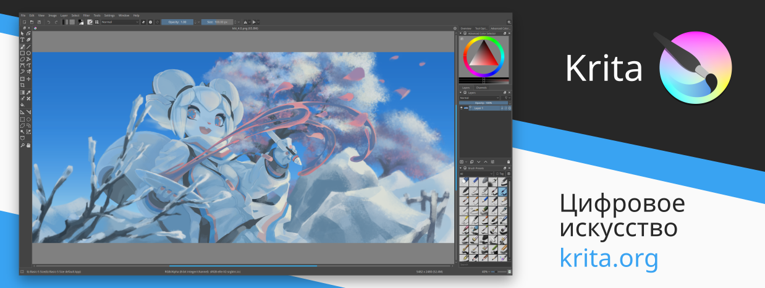Toggle horizontal mirror mode
The image size is (765, 288).
click(x=245, y=22)
